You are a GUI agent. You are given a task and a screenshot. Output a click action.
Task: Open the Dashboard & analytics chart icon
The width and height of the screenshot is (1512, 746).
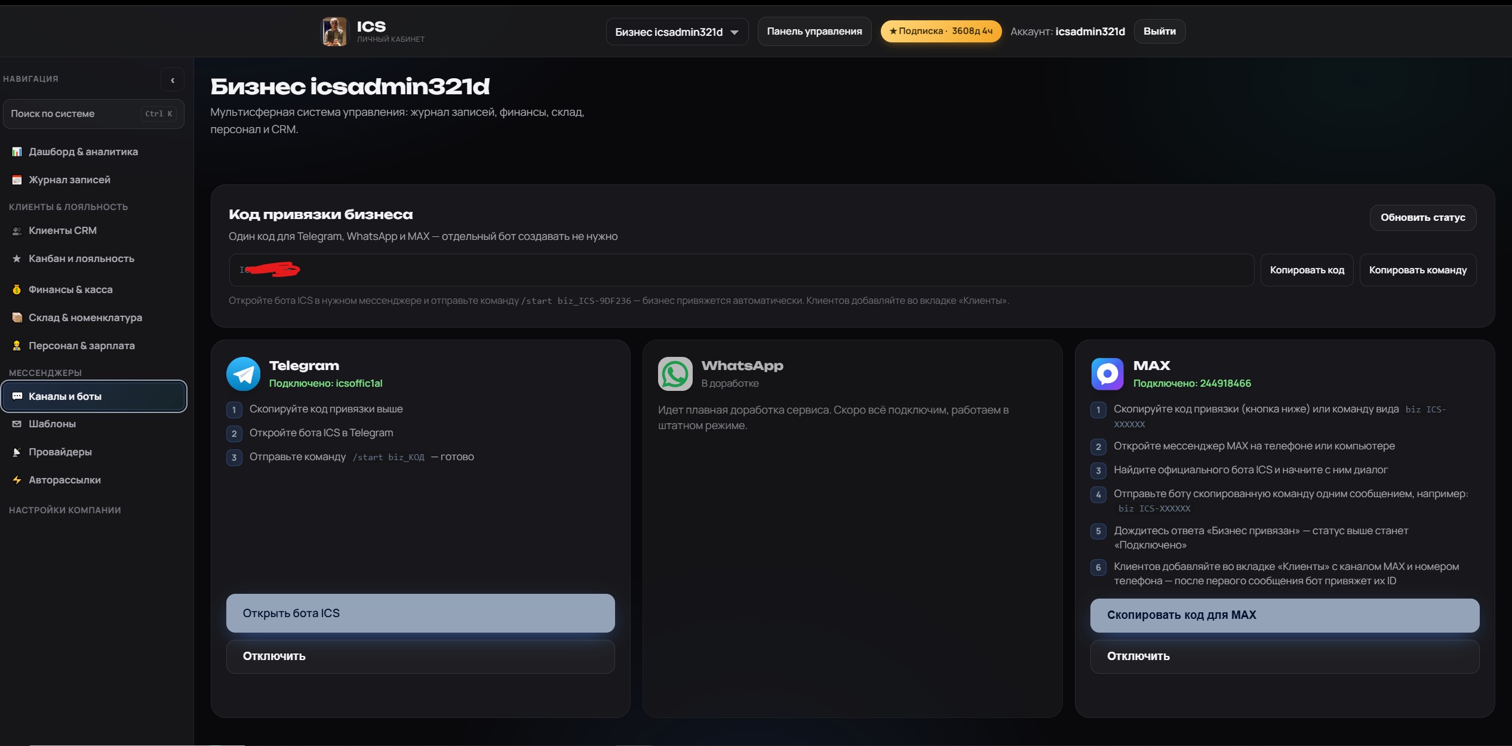click(17, 152)
